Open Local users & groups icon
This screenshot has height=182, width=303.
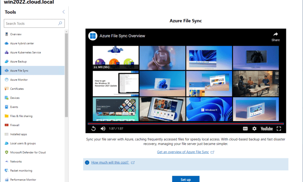point(7,143)
